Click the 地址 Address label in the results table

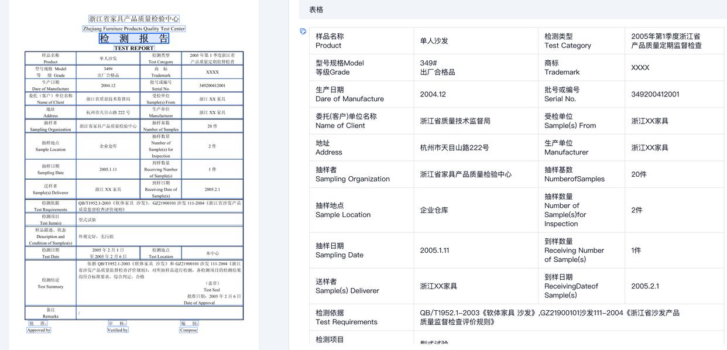(329, 147)
